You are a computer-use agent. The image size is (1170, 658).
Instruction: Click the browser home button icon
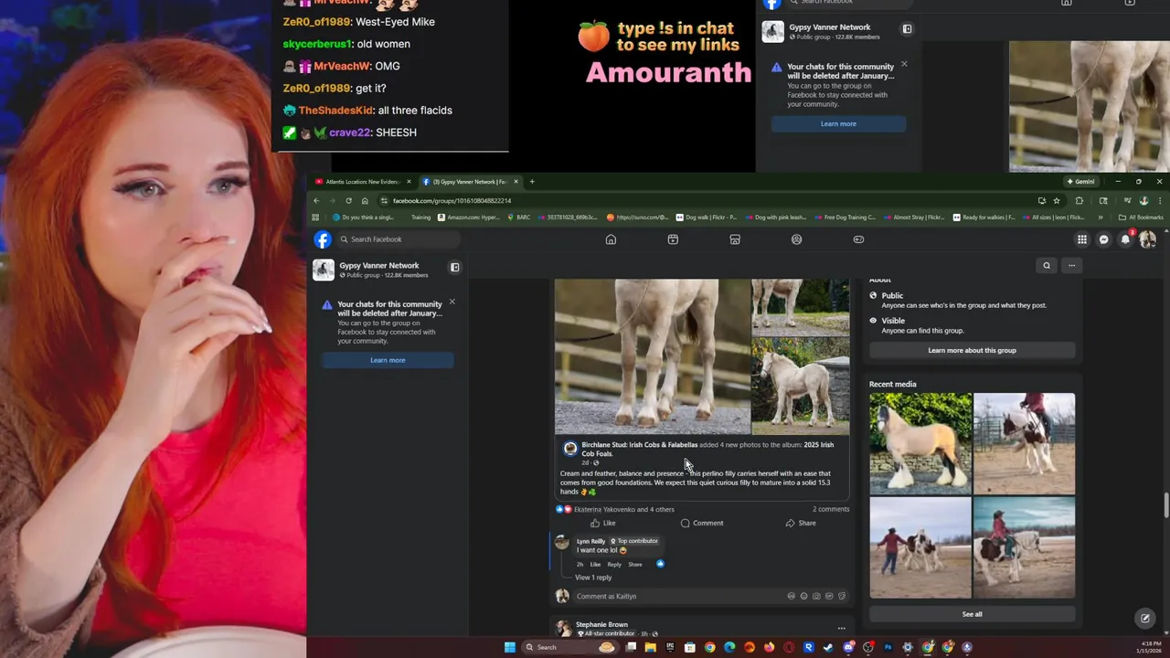click(365, 200)
